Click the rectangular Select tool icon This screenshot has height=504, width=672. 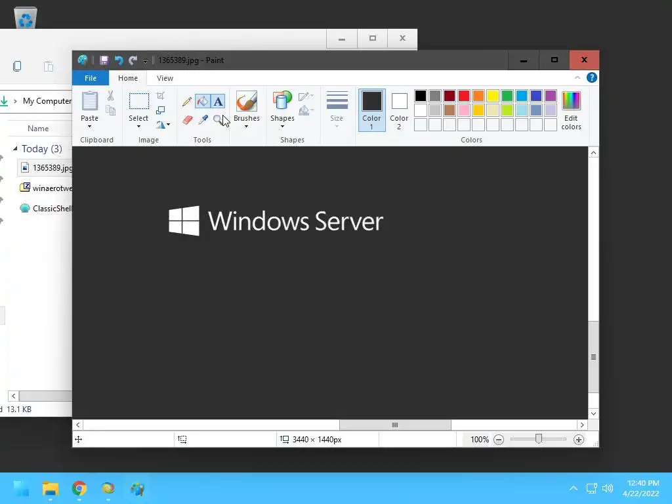pos(139,102)
